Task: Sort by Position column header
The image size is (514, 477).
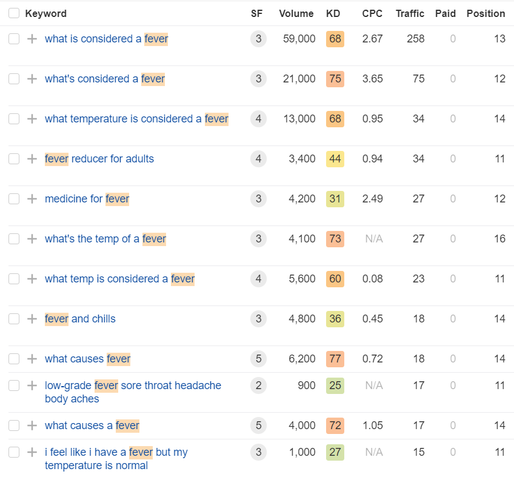Action: [486, 13]
